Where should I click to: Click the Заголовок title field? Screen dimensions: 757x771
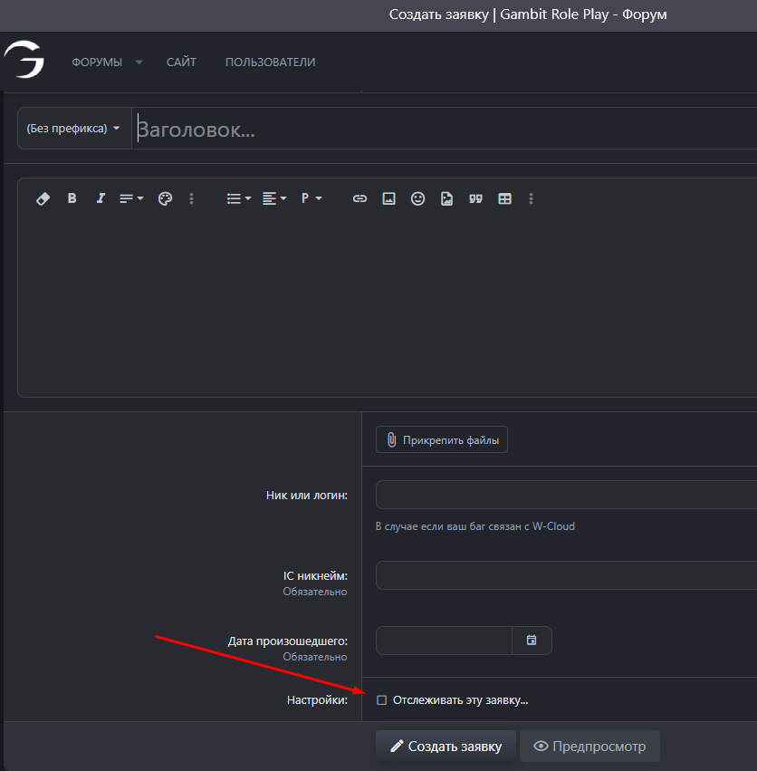pos(445,129)
